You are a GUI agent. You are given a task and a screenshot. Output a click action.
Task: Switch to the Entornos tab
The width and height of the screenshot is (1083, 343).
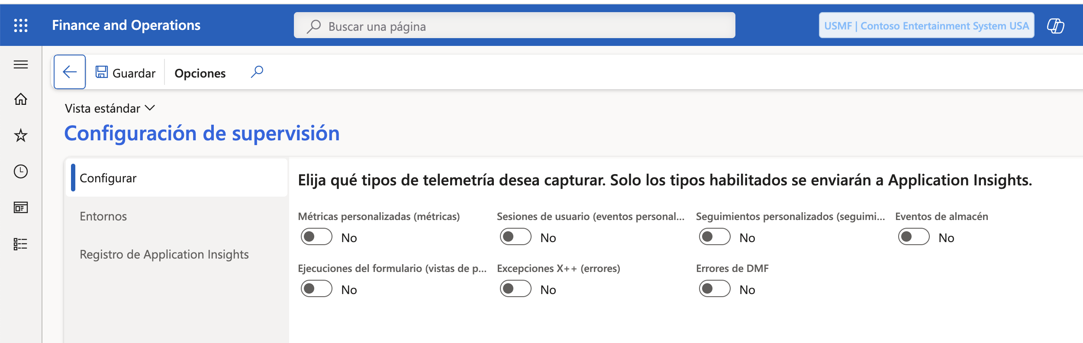tap(103, 216)
